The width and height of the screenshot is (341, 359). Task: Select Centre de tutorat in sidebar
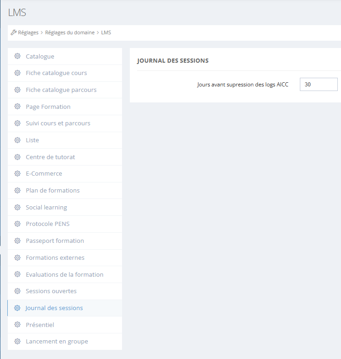coord(50,157)
